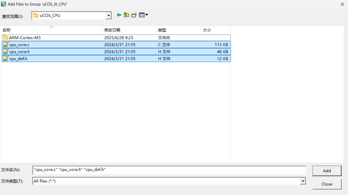
Task: Click the All files (*.*) combo box
Action: click(169, 181)
